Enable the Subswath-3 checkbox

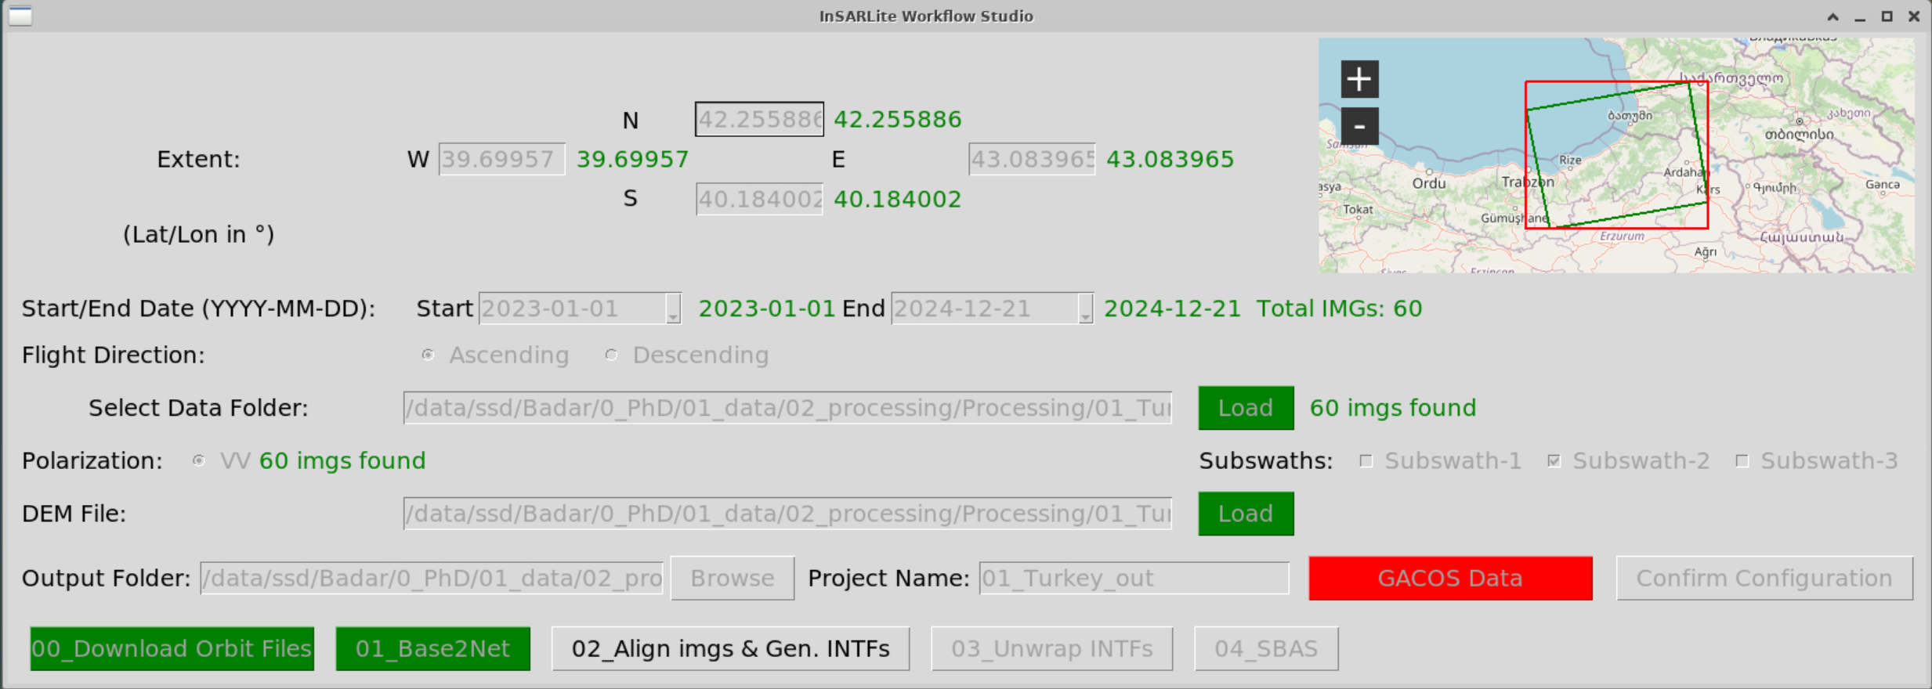coord(1742,461)
